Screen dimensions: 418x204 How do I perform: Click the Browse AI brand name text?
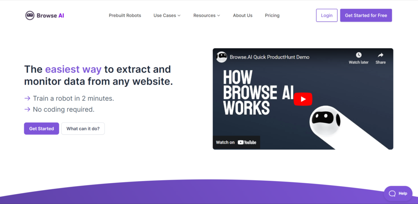pyautogui.click(x=50, y=16)
